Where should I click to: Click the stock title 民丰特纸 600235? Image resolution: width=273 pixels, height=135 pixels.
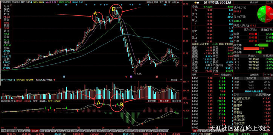(218, 3)
